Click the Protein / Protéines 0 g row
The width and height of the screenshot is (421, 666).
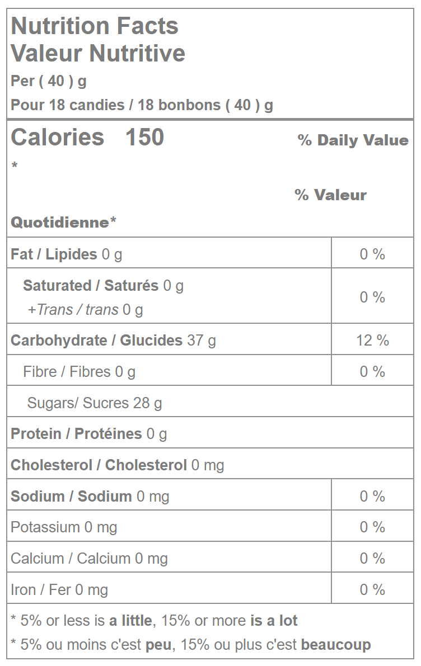[88, 434]
